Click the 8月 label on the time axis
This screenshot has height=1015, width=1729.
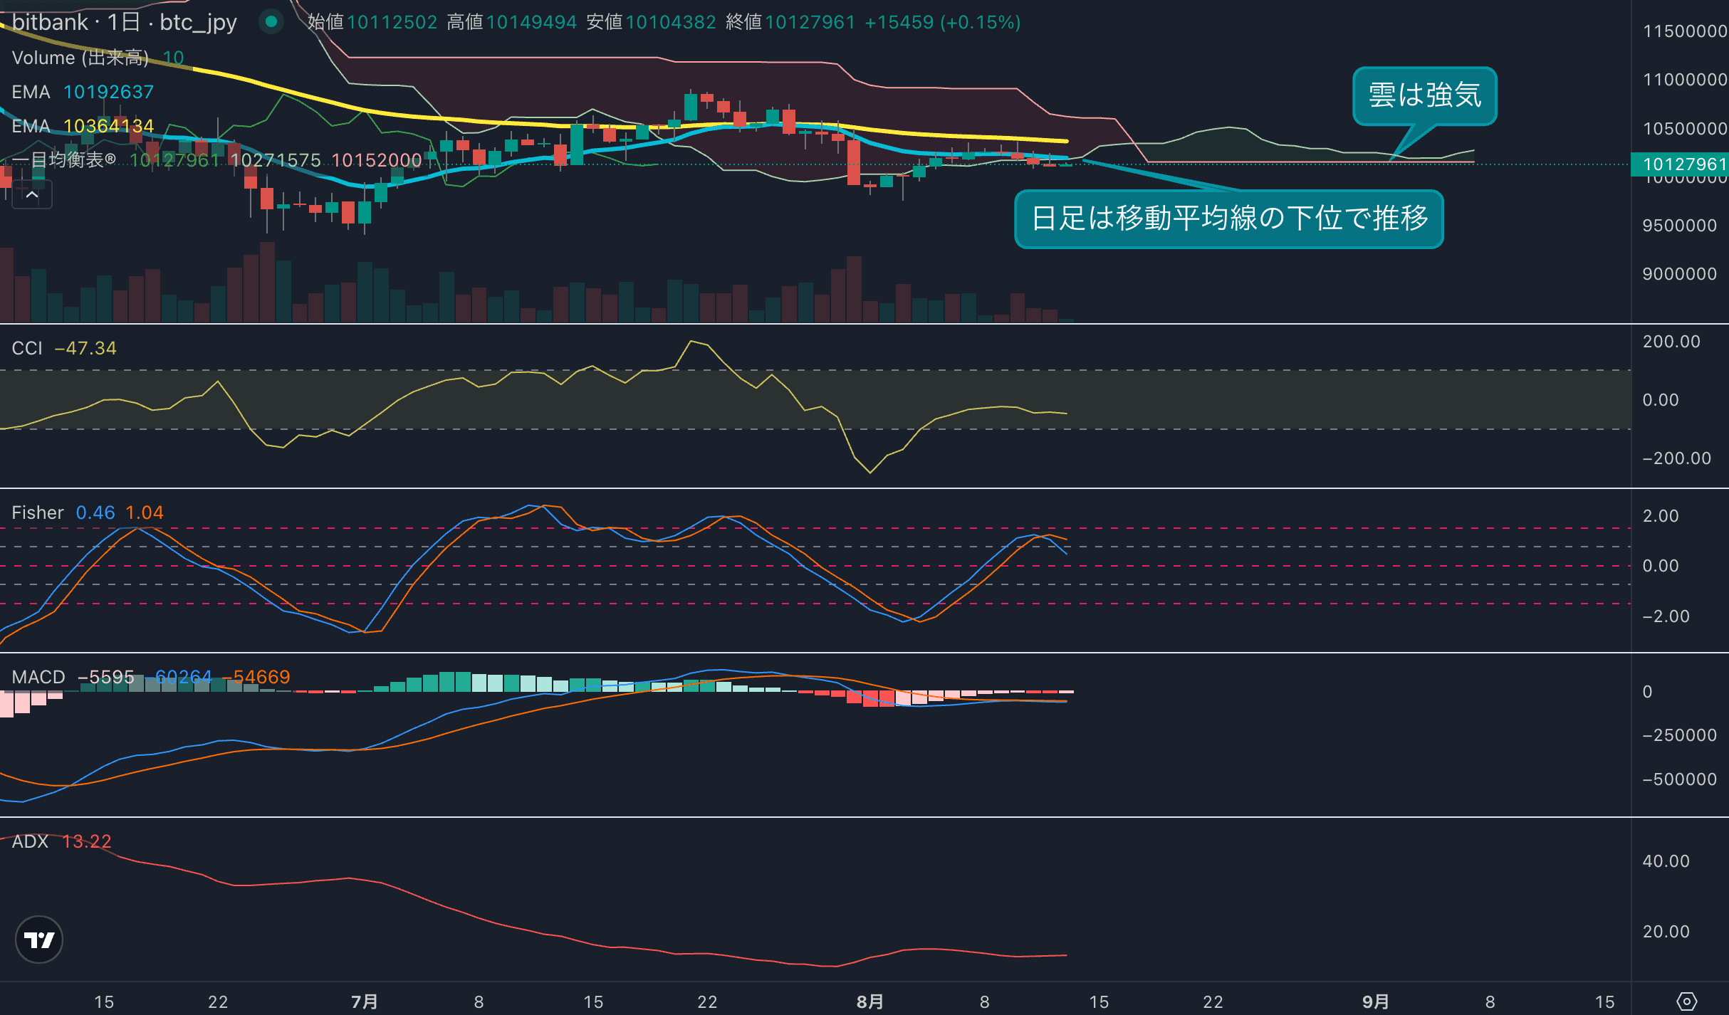click(870, 1002)
